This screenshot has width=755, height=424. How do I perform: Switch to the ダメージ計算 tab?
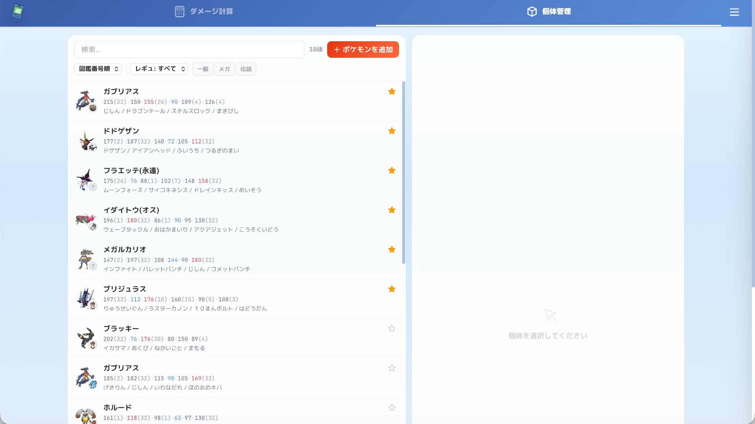(x=204, y=11)
